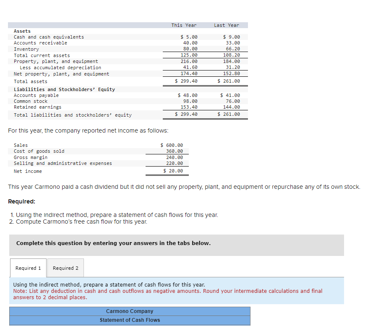
Task: Select the Sales row in income statement
Action: (x=20, y=145)
